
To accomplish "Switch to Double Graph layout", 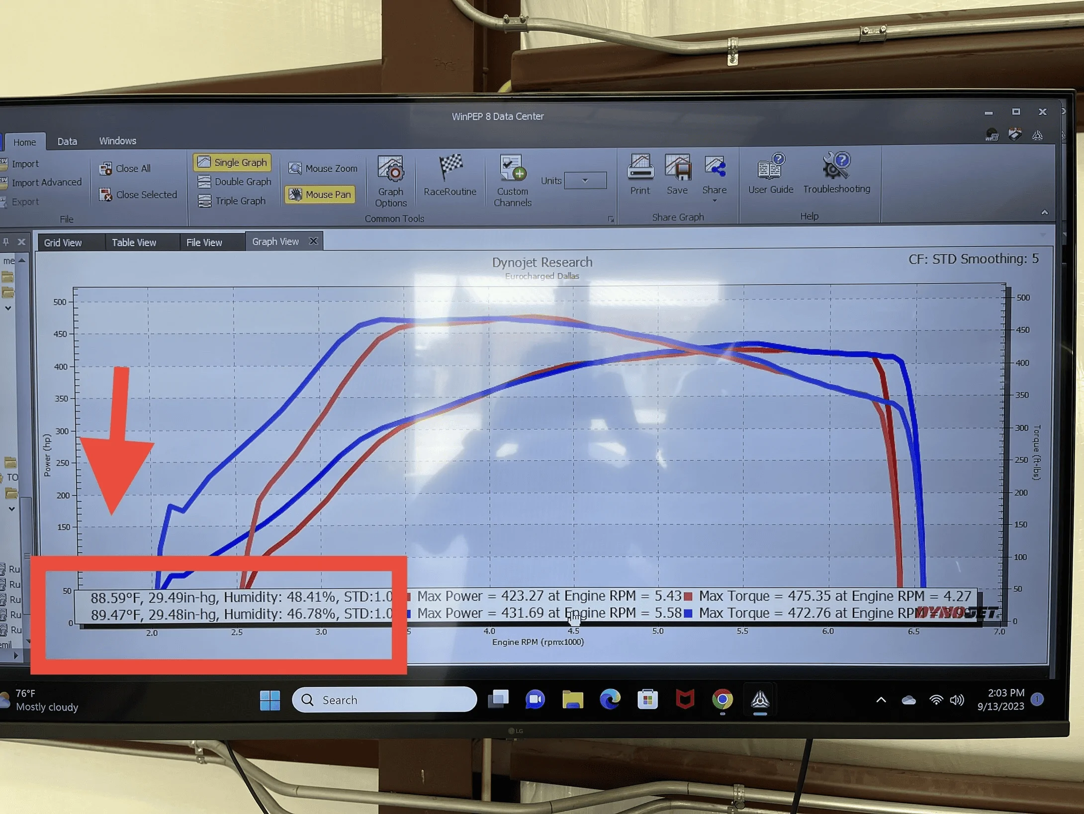I will click(x=234, y=182).
